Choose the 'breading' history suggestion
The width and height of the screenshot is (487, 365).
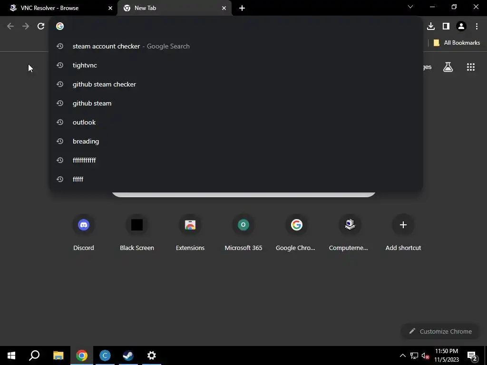pyautogui.click(x=236, y=141)
